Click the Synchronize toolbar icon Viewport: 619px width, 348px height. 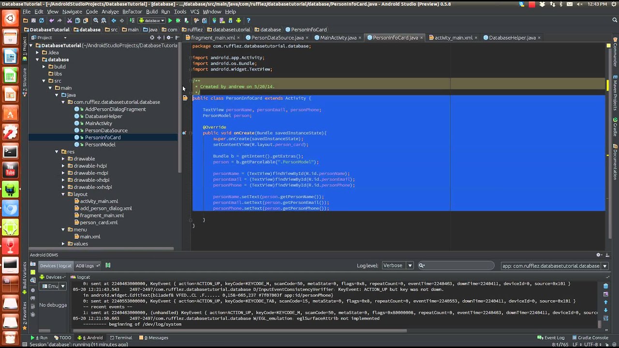42,20
